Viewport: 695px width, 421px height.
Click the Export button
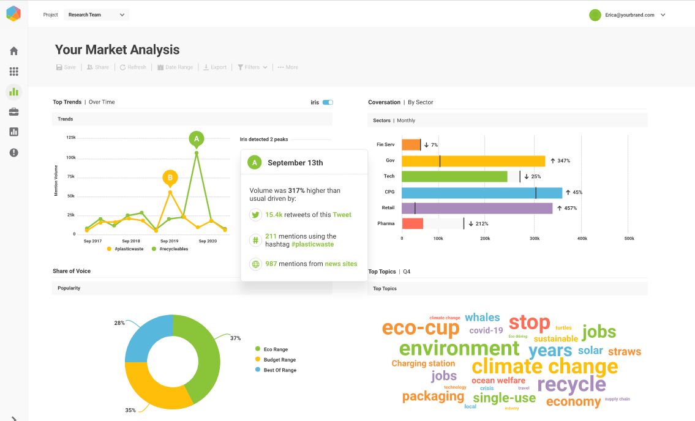coord(215,67)
